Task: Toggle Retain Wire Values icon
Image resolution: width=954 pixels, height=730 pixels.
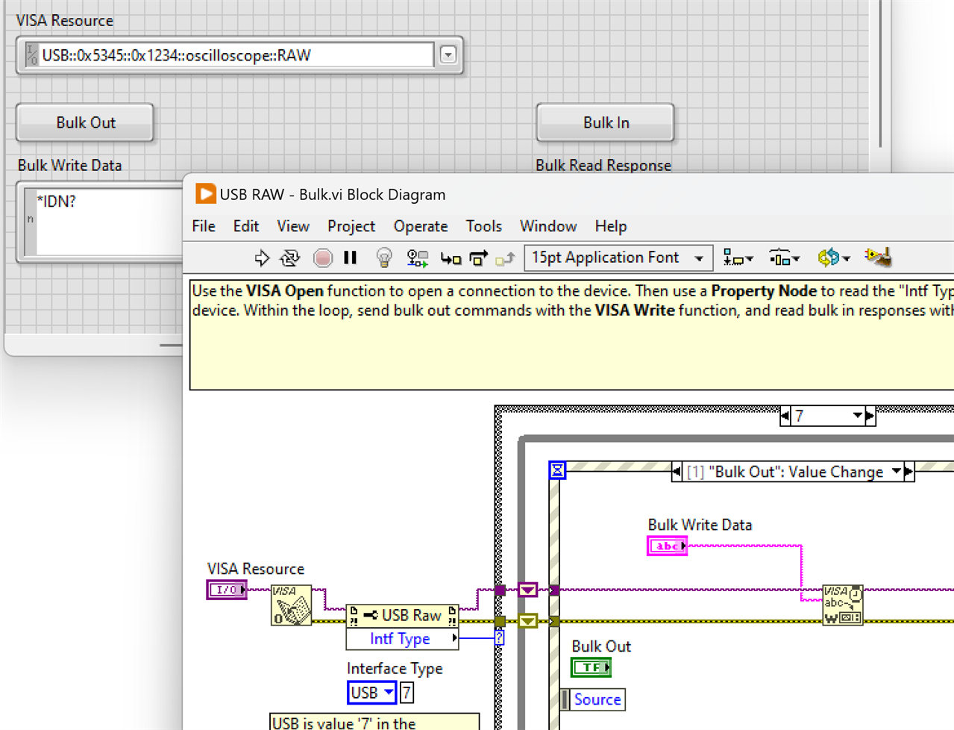Action: (417, 258)
